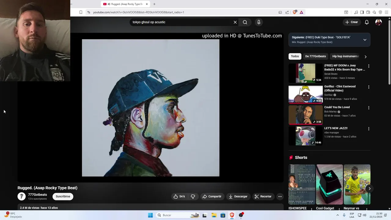Viewport: 391px width, 220px height.
Task: Open the Cool Gadget short thumbnail
Action: 329,185
